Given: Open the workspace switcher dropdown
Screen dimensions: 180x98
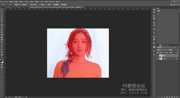Looking at the screenshot, I should pyautogui.click(x=175, y=5).
